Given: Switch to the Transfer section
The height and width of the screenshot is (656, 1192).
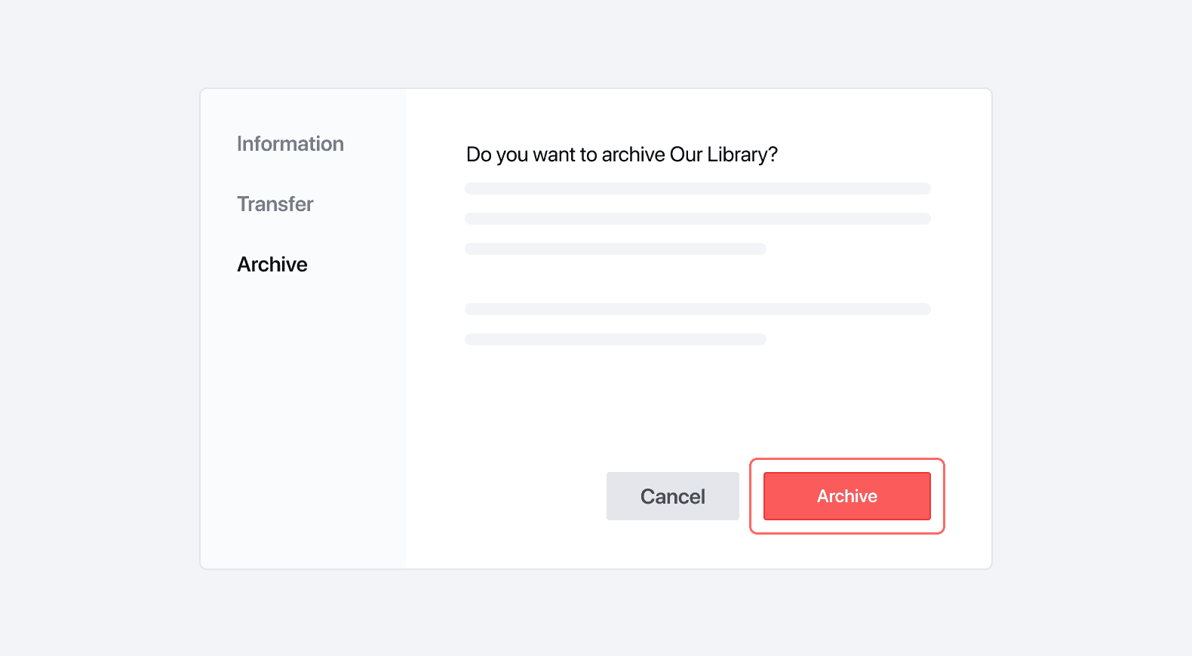Looking at the screenshot, I should click(x=275, y=204).
